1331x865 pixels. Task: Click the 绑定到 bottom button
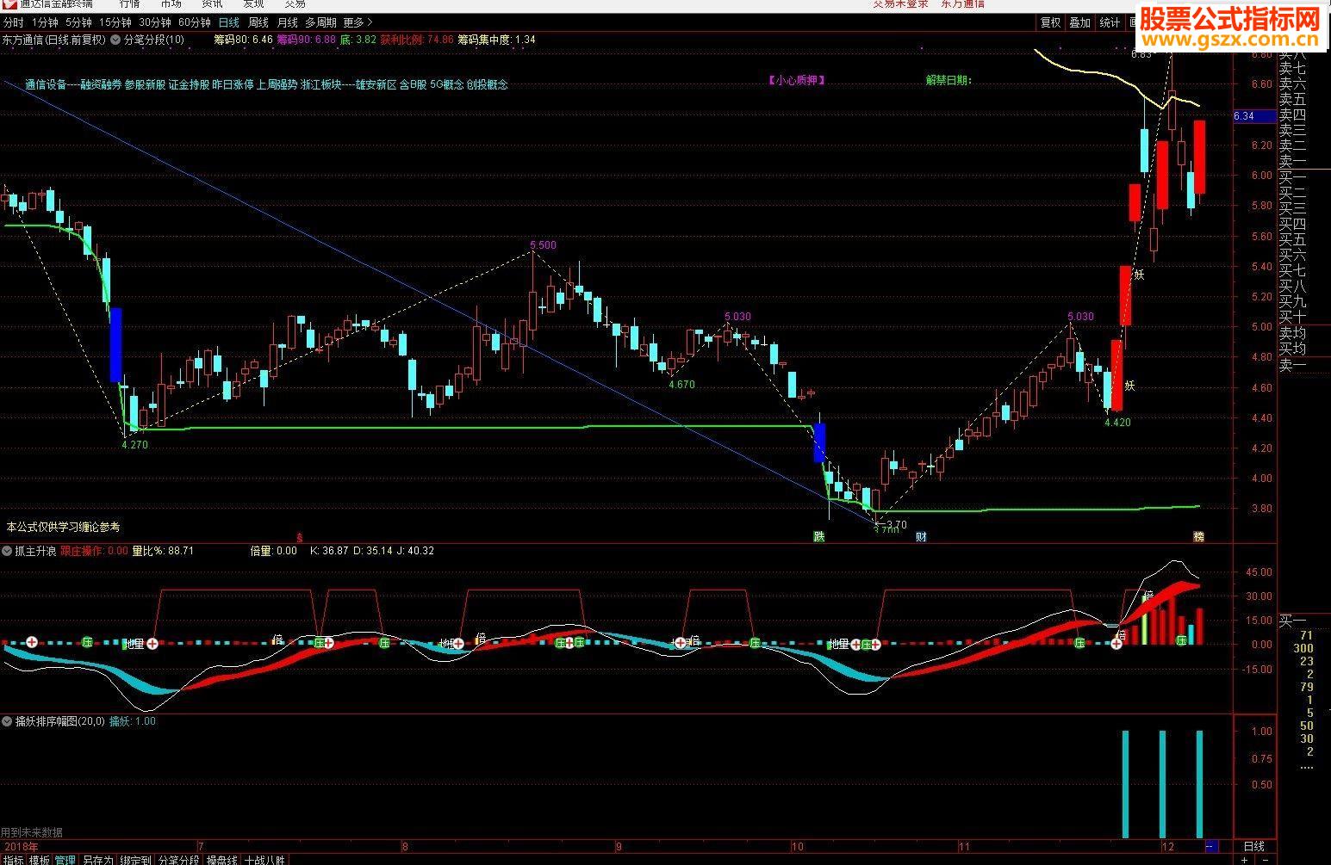135,859
